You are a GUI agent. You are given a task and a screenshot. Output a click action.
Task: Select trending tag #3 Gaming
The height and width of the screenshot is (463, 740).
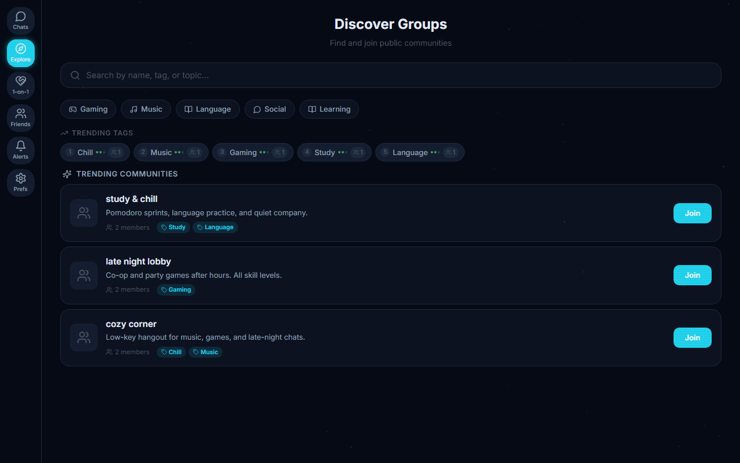[253, 152]
